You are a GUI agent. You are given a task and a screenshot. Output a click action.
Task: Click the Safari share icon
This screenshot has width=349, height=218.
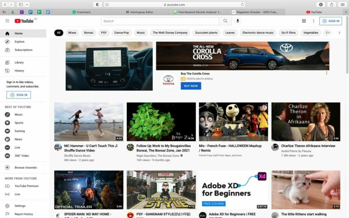point(332,4)
